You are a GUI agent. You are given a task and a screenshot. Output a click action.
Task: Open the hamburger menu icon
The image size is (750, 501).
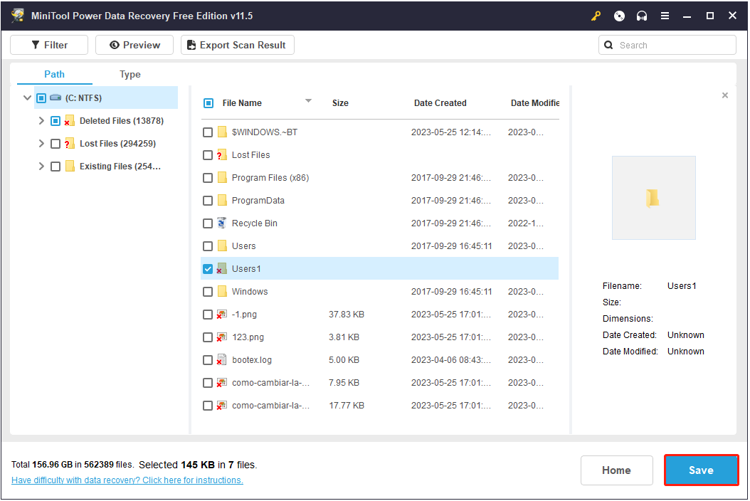point(665,16)
